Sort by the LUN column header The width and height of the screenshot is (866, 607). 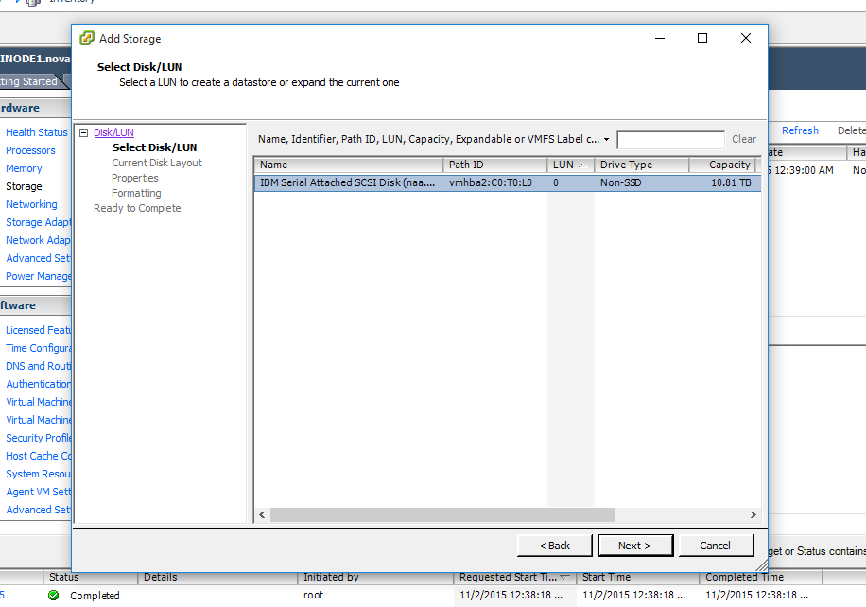pyautogui.click(x=570, y=165)
